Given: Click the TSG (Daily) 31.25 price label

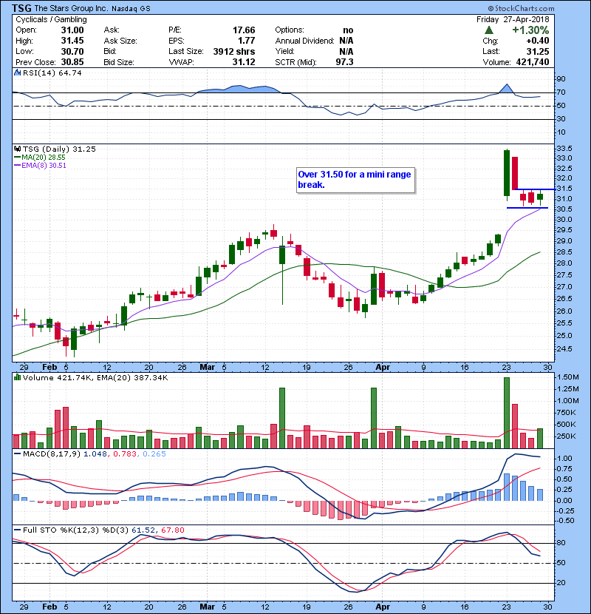Looking at the screenshot, I should pos(59,149).
